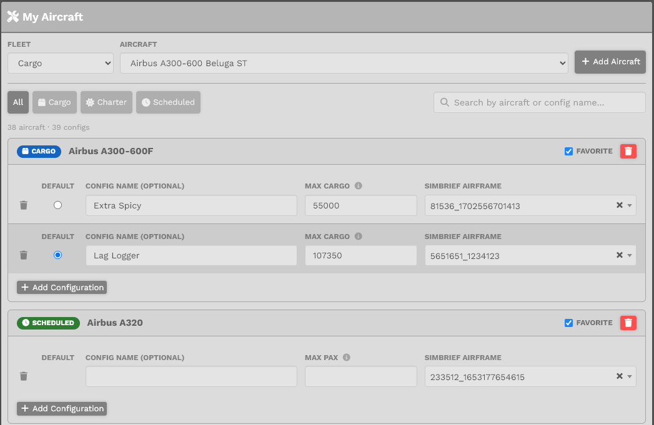Add configuration to Airbus A300-600F
This screenshot has width=654, height=425.
[x=62, y=288]
